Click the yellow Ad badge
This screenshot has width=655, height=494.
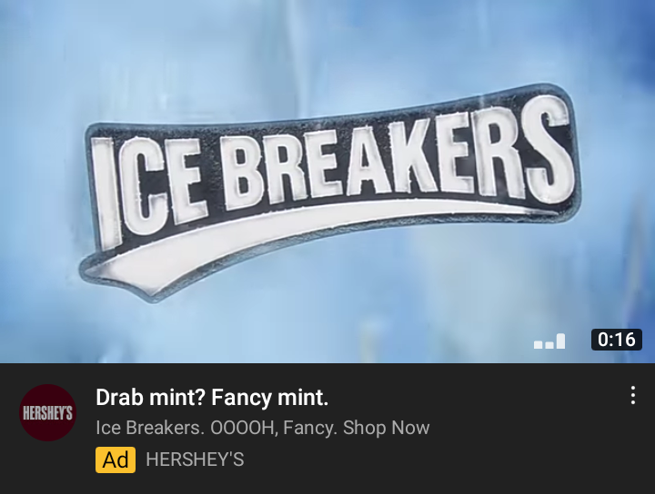116,459
